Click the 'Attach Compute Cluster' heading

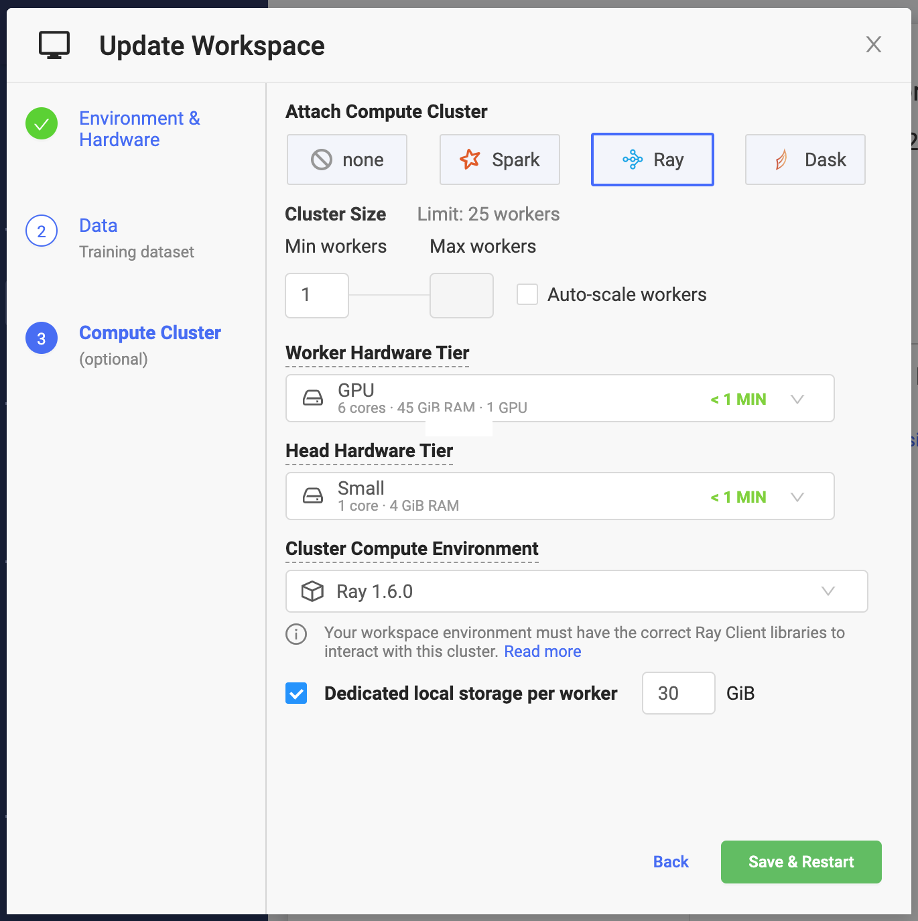click(x=387, y=112)
